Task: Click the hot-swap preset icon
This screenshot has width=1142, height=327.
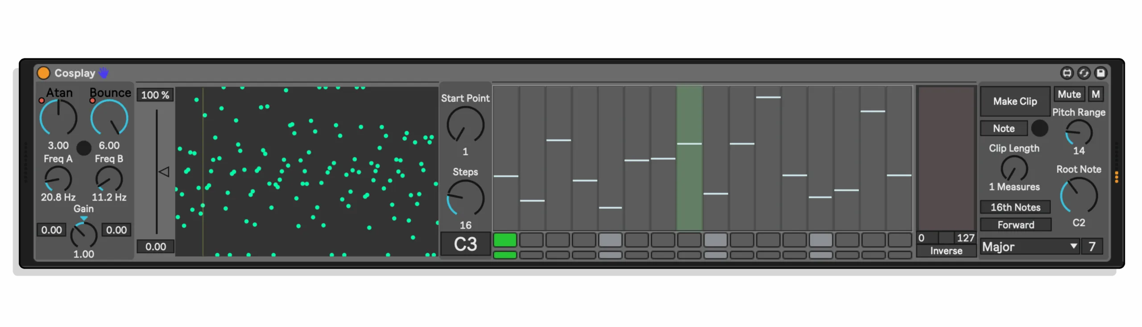Action: coord(1067,73)
